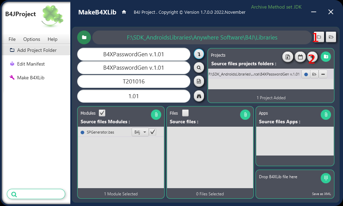
Task: Select Add Project Folder in sidebar
Action: tap(36, 50)
